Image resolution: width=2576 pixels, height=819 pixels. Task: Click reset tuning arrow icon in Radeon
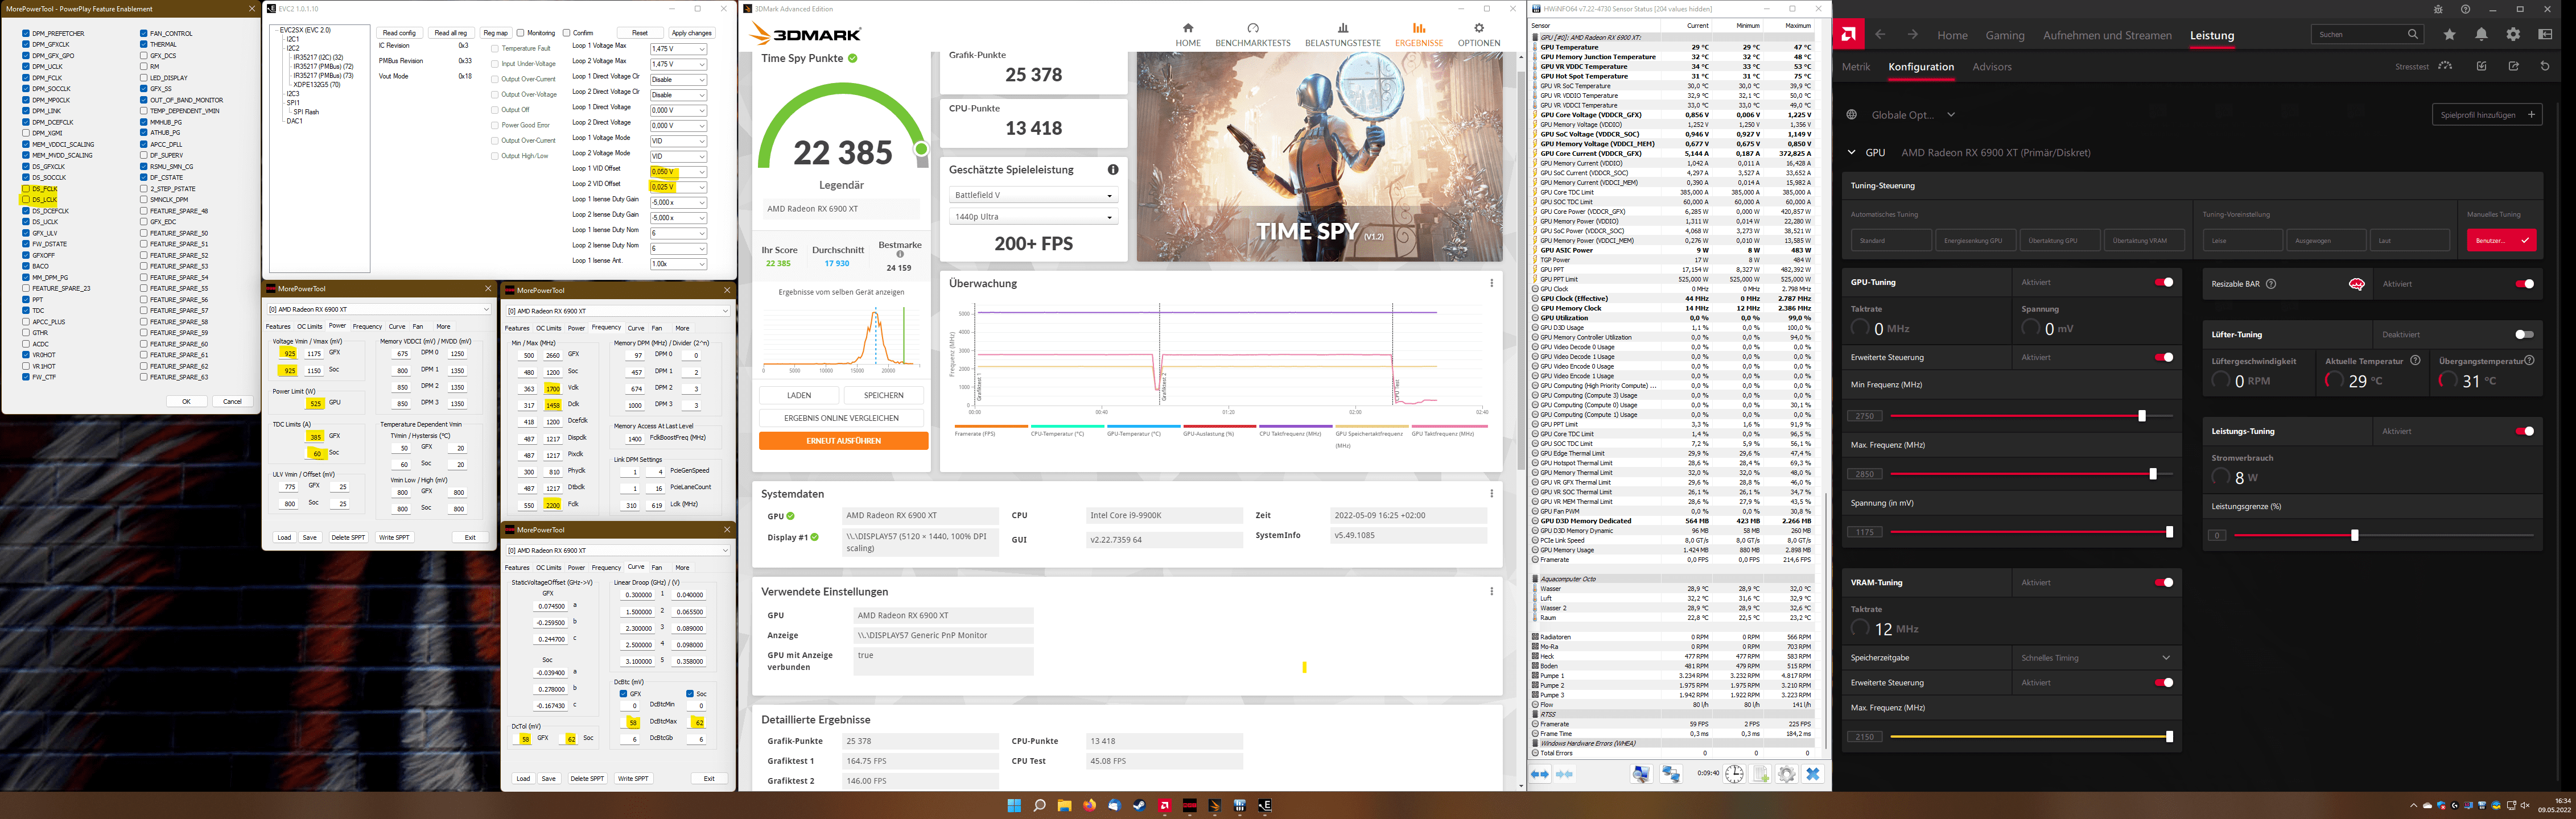pyautogui.click(x=2545, y=66)
